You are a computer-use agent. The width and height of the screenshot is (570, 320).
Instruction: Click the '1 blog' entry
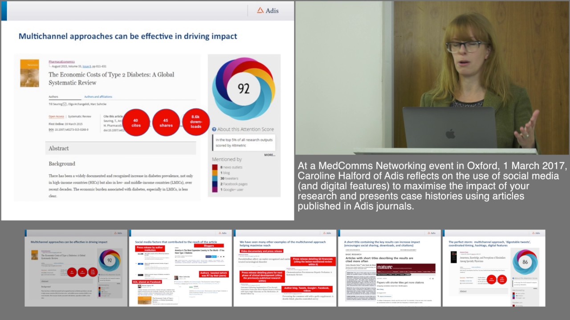tap(224, 172)
